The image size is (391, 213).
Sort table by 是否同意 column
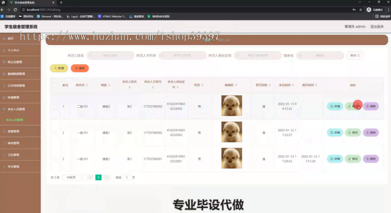(x=269, y=85)
